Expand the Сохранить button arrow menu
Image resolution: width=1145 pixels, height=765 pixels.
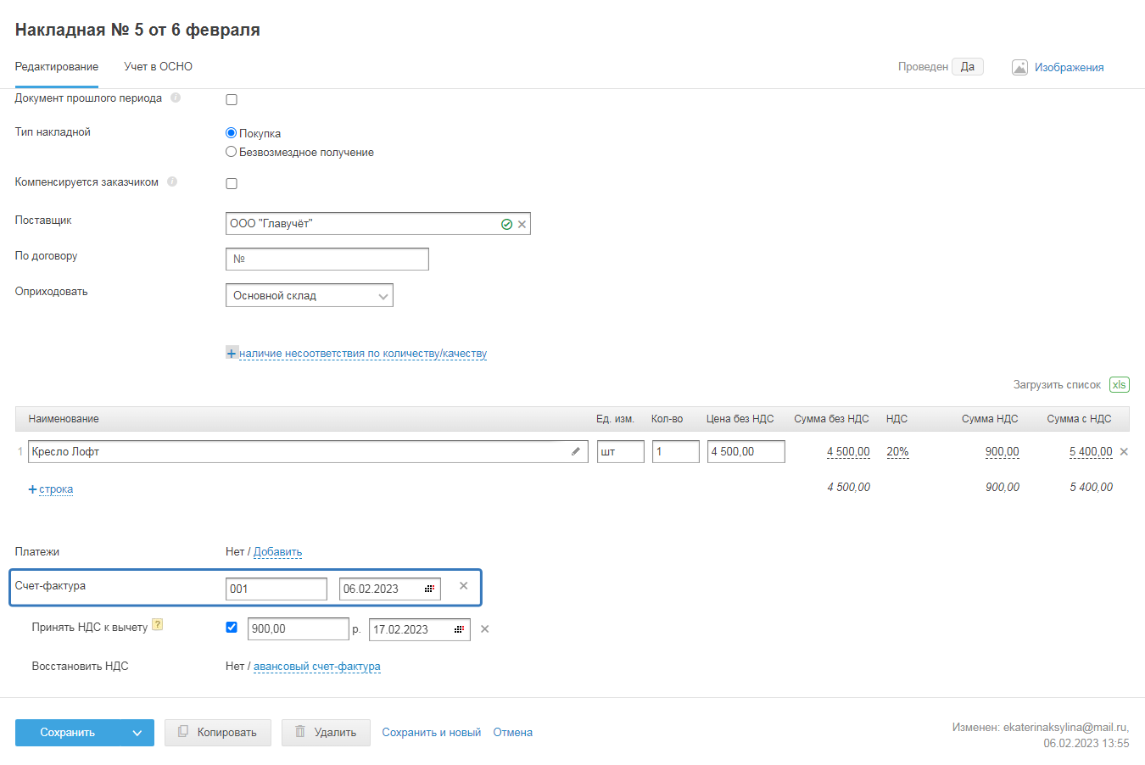click(x=137, y=734)
